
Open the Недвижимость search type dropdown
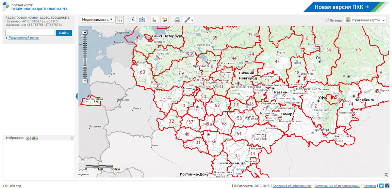[x=97, y=20]
